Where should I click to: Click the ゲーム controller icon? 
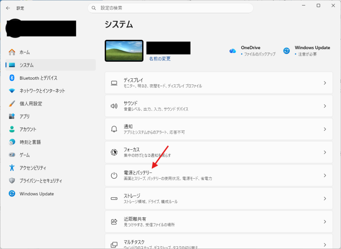(12, 155)
